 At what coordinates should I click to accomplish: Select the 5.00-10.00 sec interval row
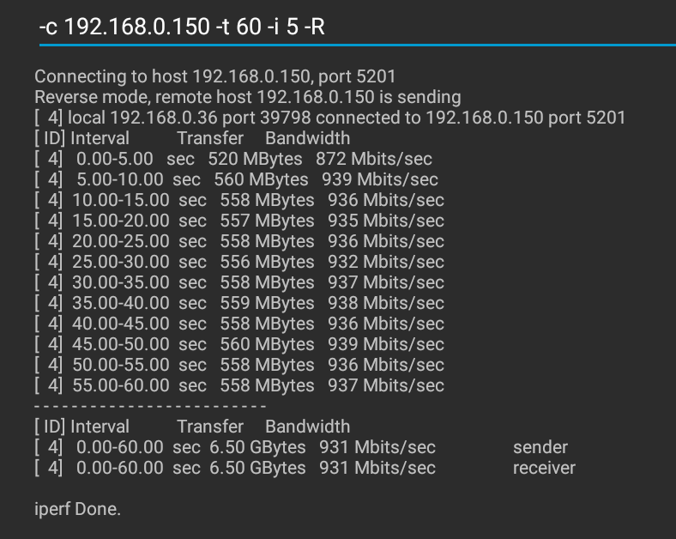pos(236,179)
